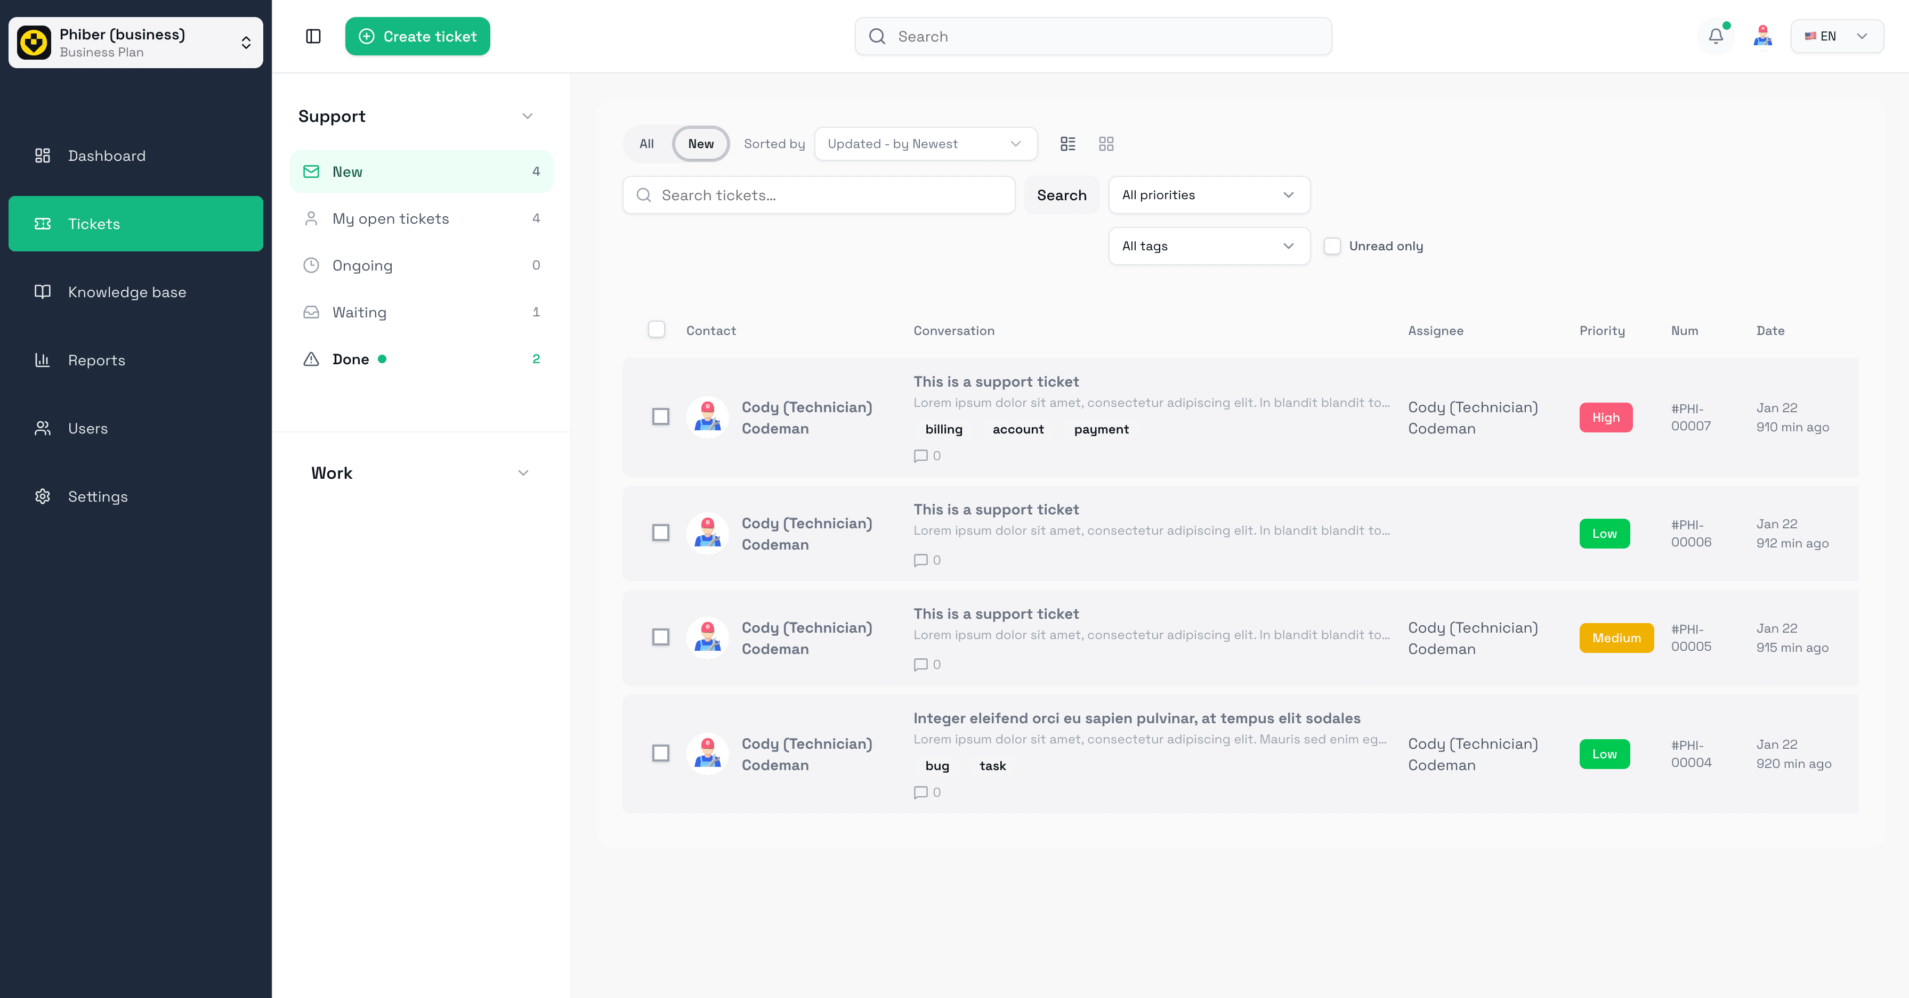Open the notifications bell
The height and width of the screenshot is (998, 1909).
coord(1716,36)
